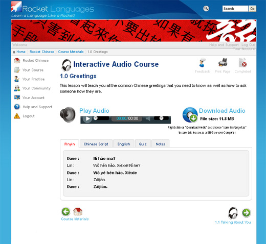Click the house icon above Course Materials
The width and height of the screenshot is (266, 244).
78,211
